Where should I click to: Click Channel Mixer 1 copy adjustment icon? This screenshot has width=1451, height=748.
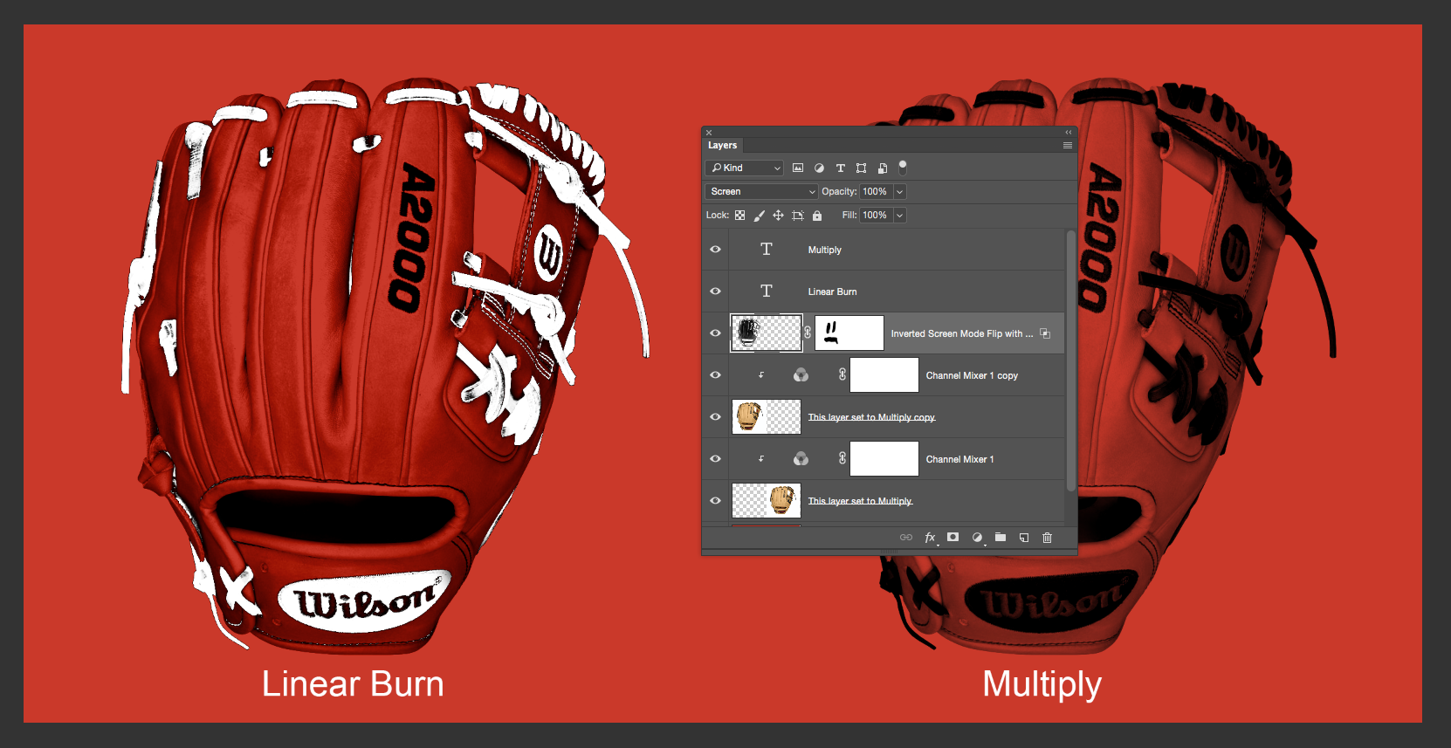[x=801, y=375]
